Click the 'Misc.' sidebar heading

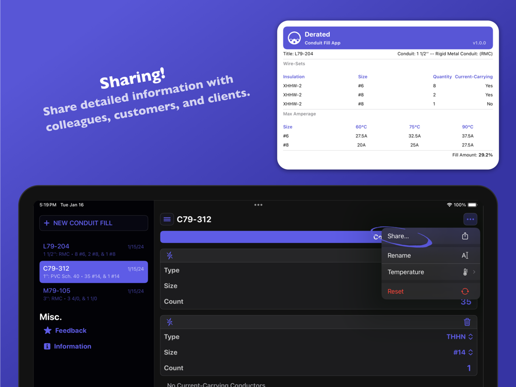51,317
